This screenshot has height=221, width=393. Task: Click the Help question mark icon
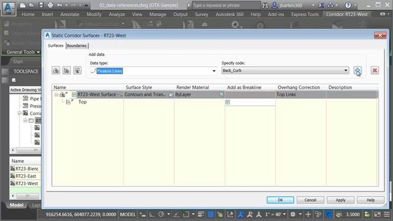point(348,5)
